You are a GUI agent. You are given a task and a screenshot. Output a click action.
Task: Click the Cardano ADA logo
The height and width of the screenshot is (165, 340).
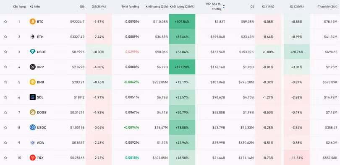tap(32, 143)
